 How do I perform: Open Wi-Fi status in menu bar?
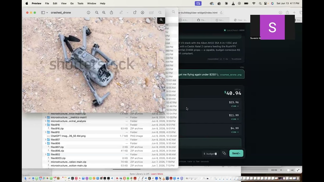click(254, 3)
